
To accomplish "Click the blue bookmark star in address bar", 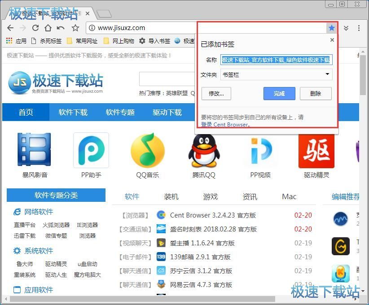I will (x=332, y=28).
